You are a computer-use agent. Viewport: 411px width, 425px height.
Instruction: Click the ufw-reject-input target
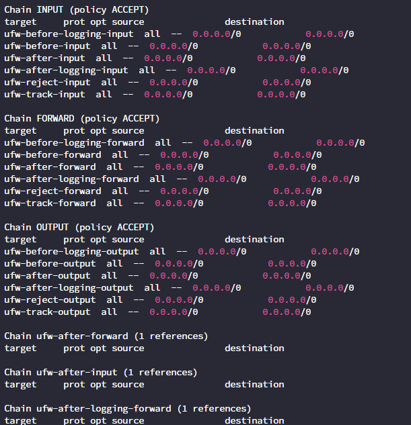[x=47, y=83]
